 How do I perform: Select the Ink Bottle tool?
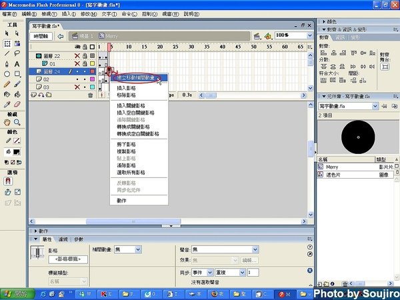(7, 95)
